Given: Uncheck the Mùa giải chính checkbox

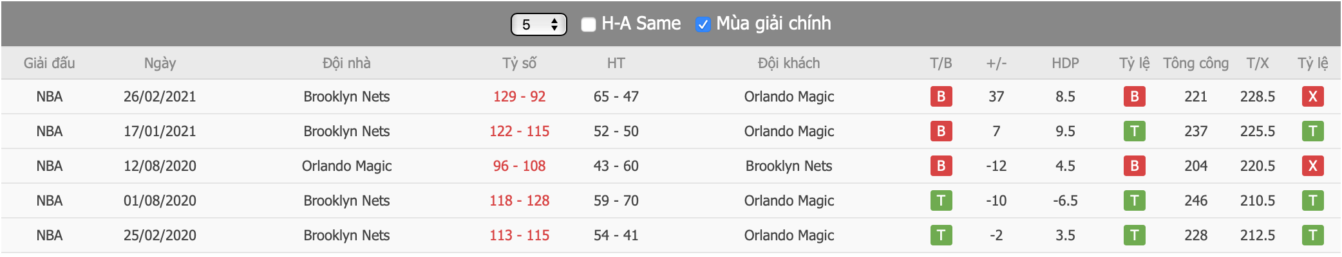Looking at the screenshot, I should pyautogui.click(x=703, y=24).
